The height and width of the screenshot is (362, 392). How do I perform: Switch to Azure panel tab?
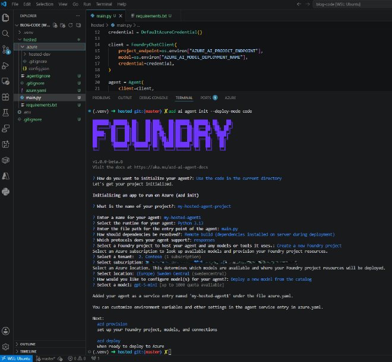[x=230, y=98]
